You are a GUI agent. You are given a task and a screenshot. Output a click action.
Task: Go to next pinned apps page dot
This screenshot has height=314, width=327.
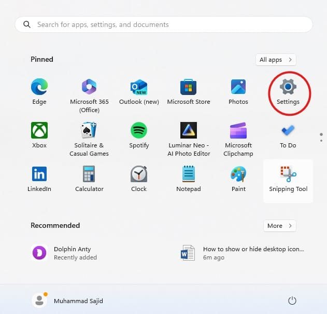[321, 141]
